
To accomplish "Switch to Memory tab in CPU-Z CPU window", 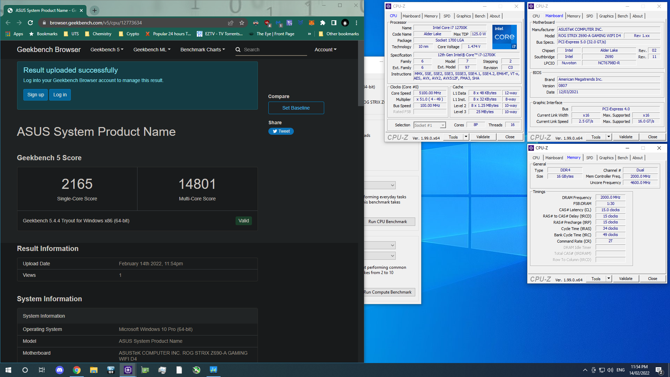I will click(x=431, y=16).
